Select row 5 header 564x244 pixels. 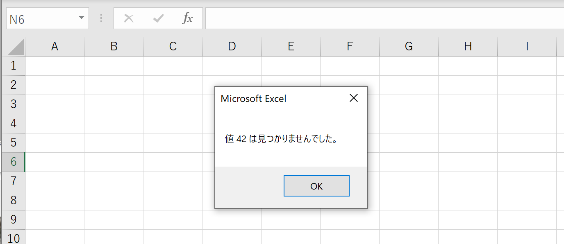14,142
